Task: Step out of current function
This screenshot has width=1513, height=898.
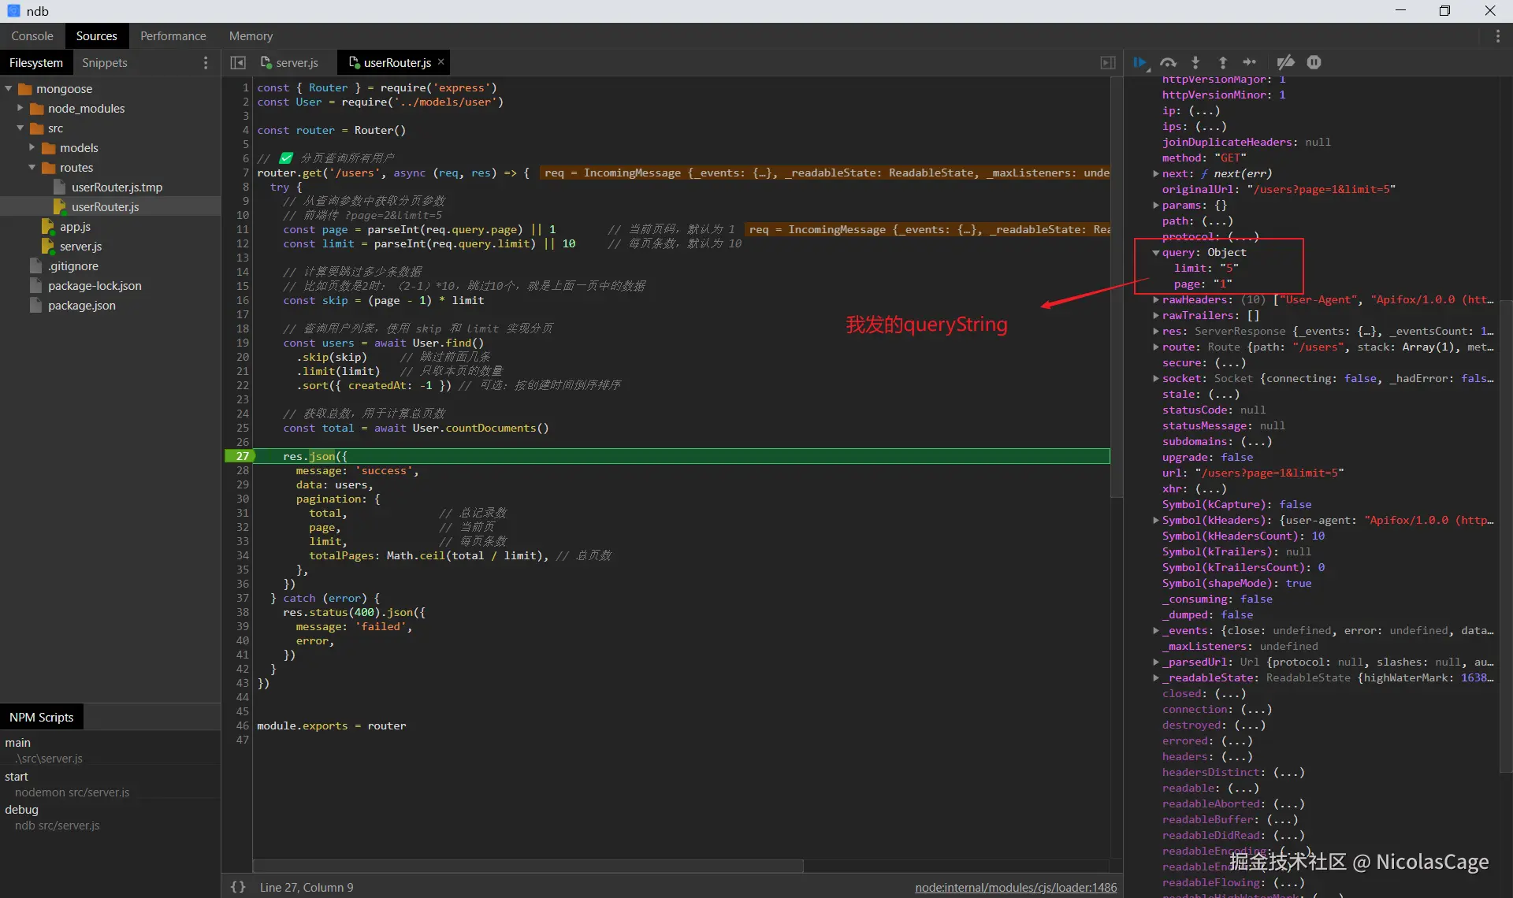Action: (x=1223, y=62)
